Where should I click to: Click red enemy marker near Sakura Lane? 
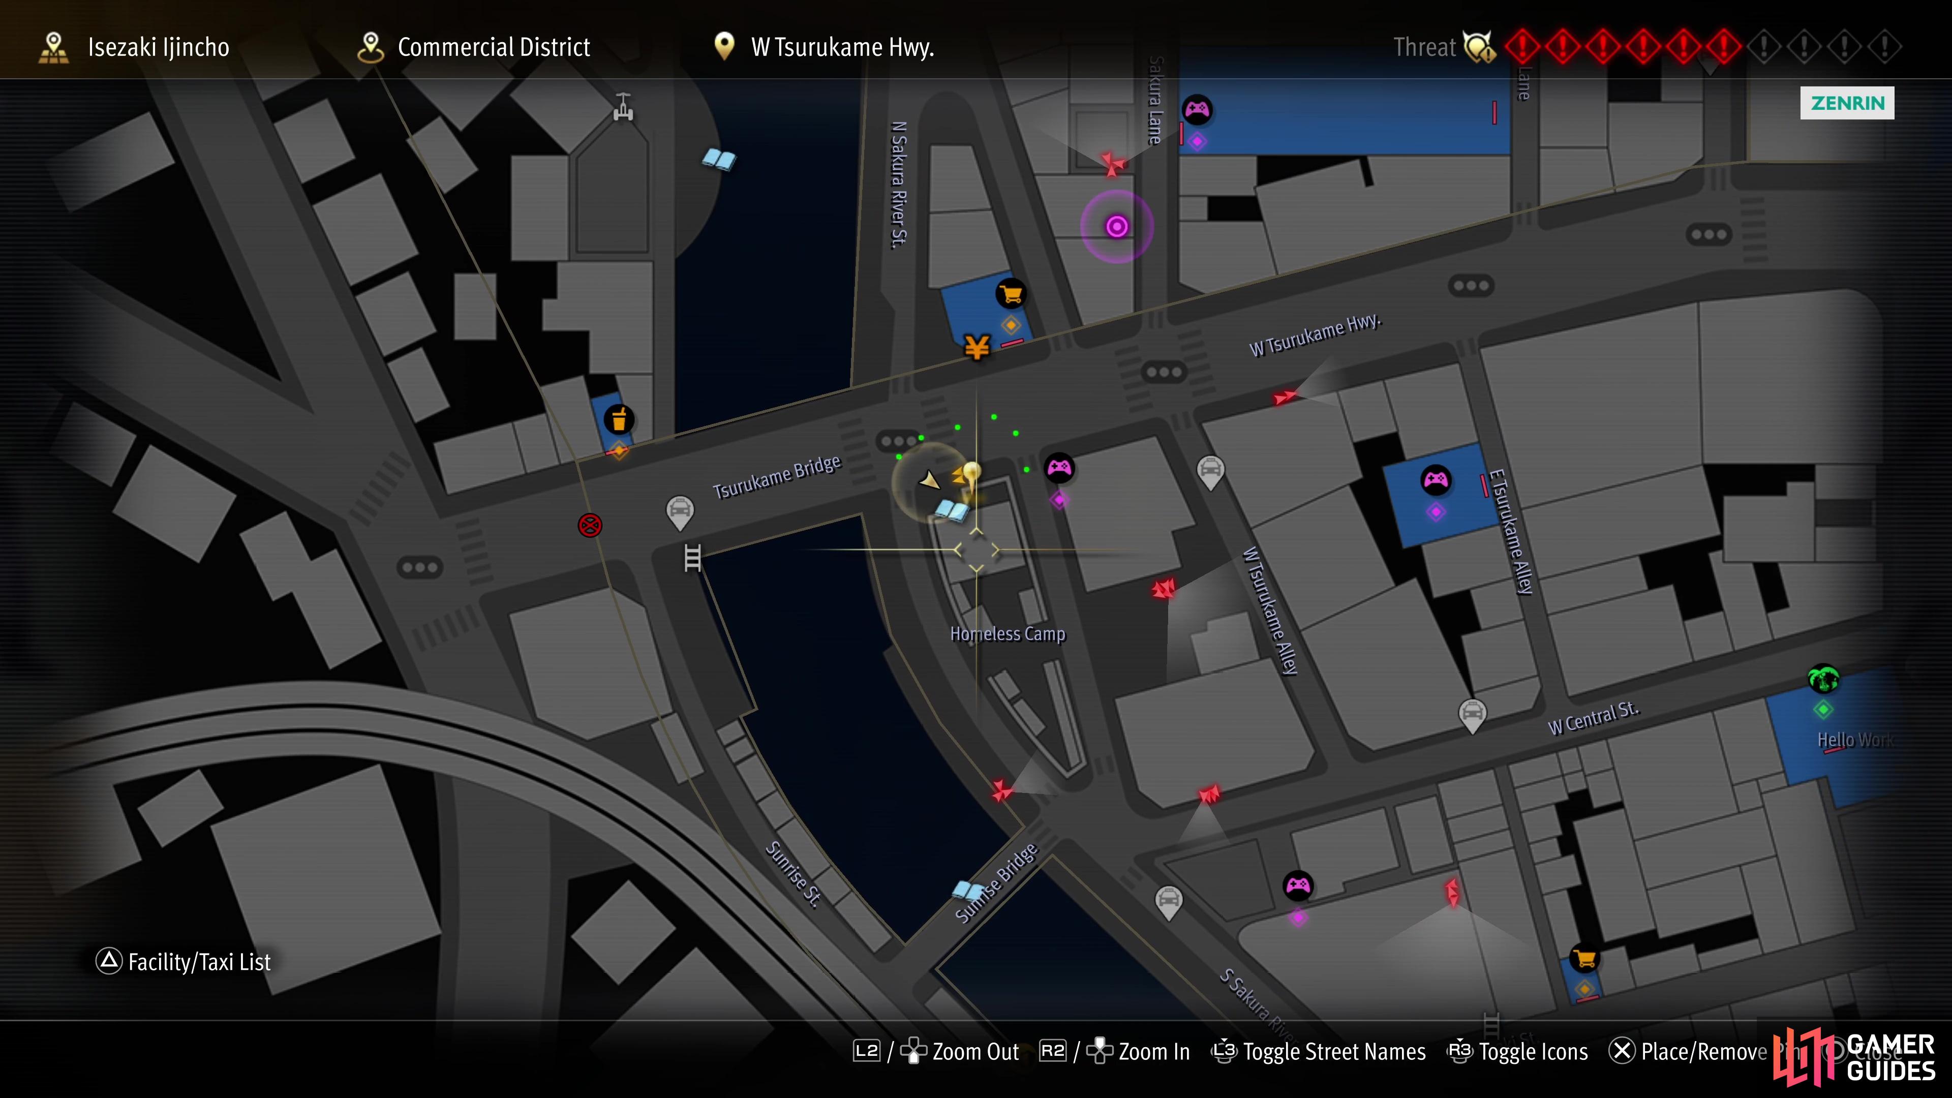click(1112, 164)
